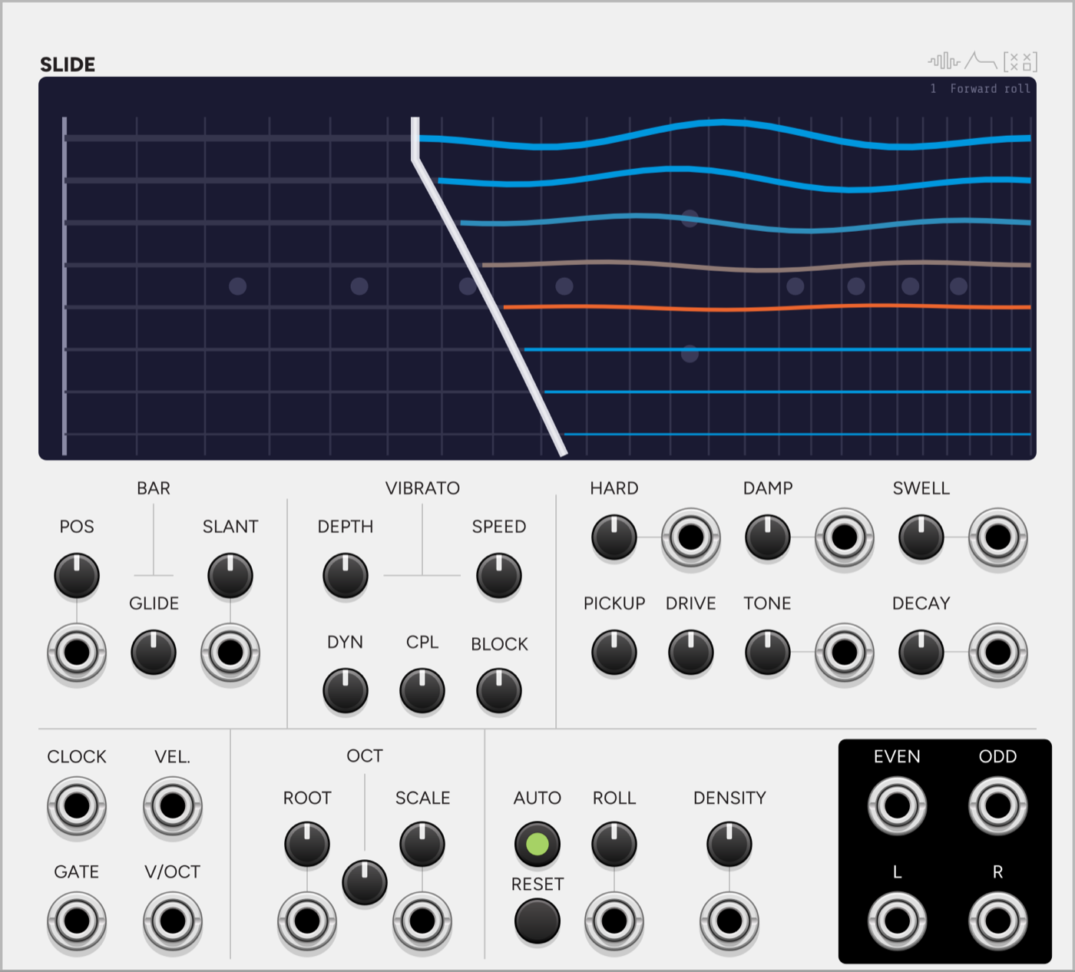This screenshot has width=1075, height=972.
Task: Click the DAMP knob
Action: click(768, 537)
